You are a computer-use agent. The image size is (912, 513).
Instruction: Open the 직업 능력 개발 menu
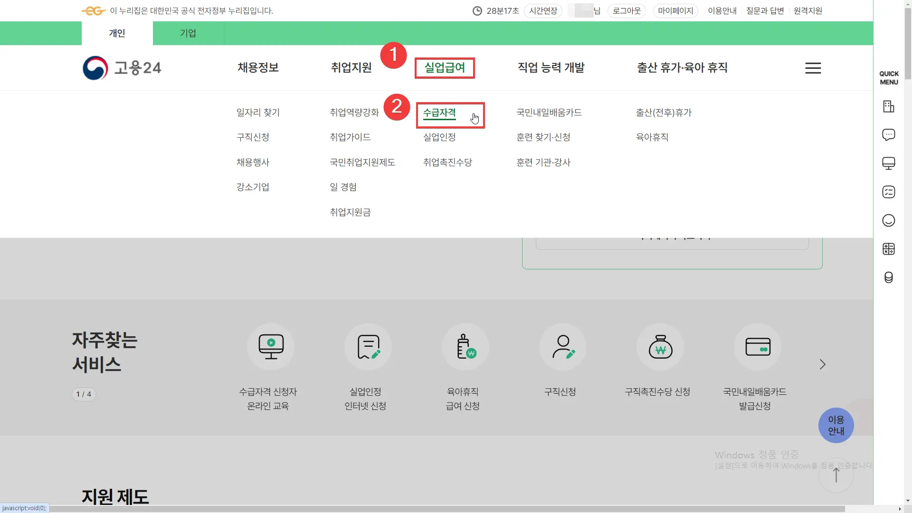coord(551,67)
